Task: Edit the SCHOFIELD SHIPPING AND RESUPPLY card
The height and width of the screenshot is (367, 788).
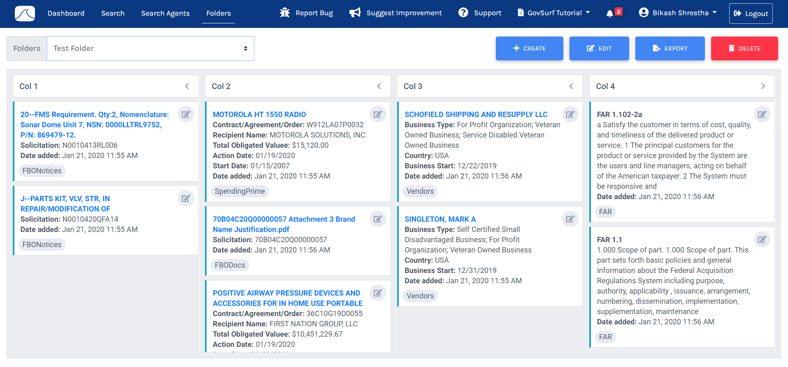Action: click(x=570, y=114)
